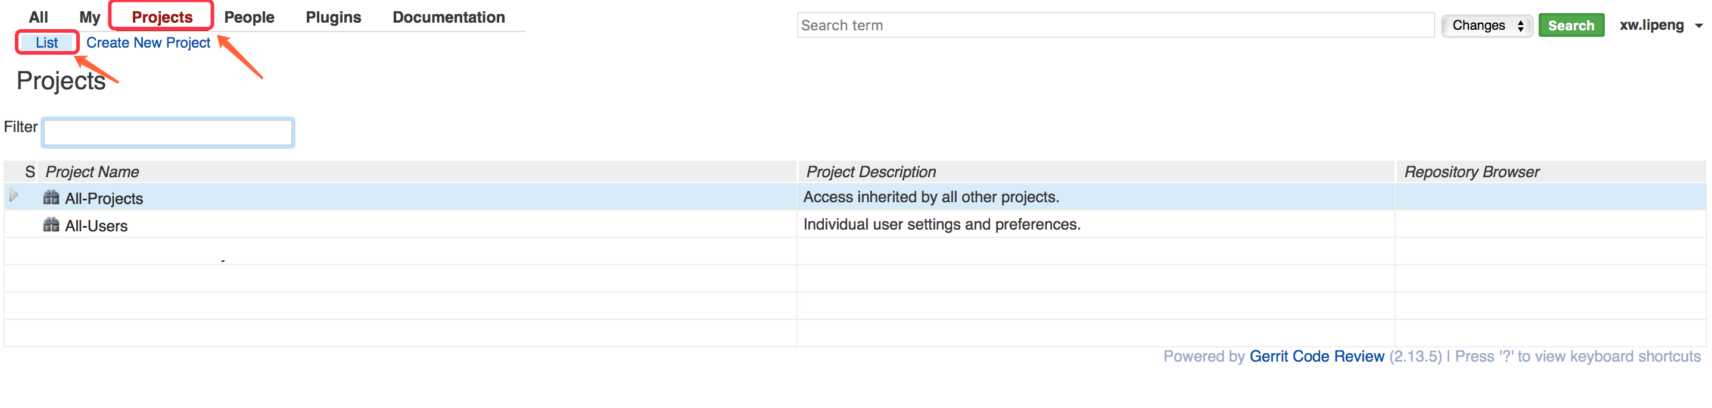Click the All-Users project icon
The width and height of the screenshot is (1712, 408).
[x=51, y=225]
